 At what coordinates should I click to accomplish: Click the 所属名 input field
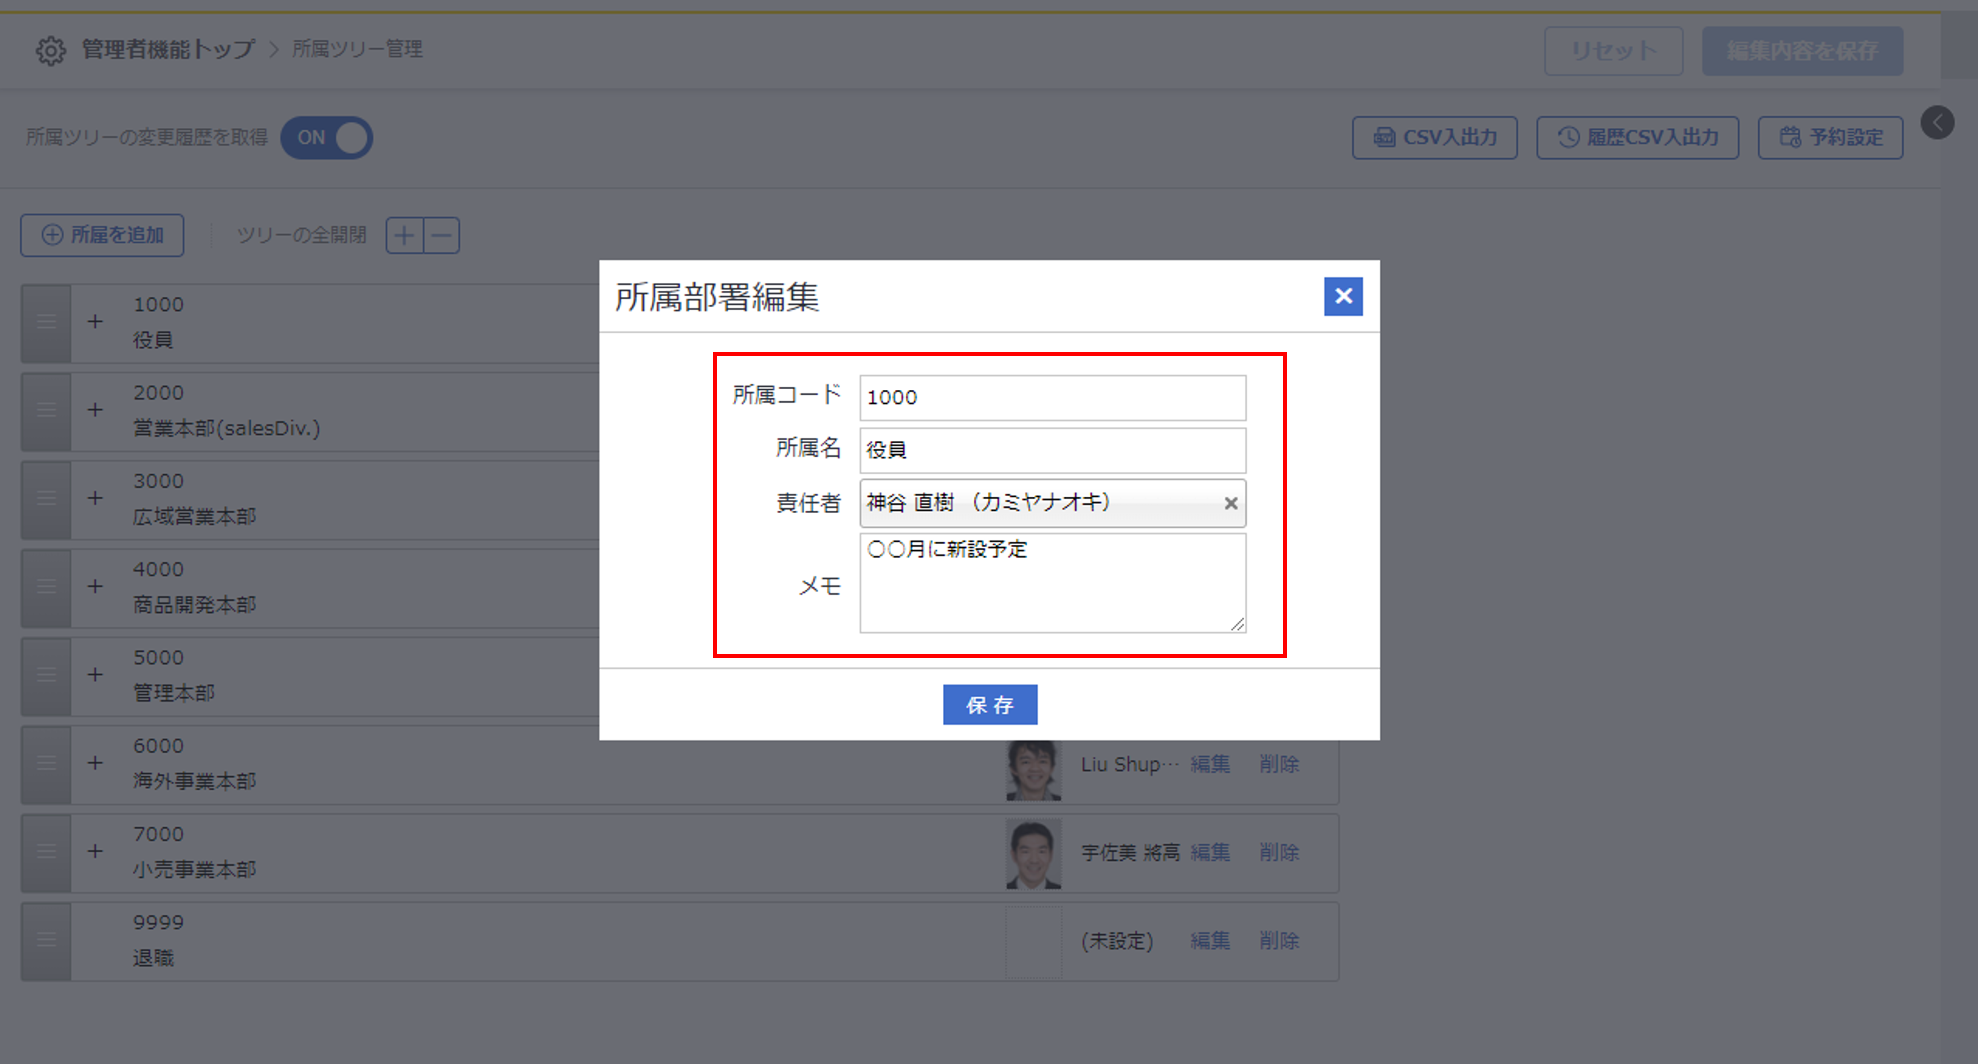pyautogui.click(x=1053, y=451)
